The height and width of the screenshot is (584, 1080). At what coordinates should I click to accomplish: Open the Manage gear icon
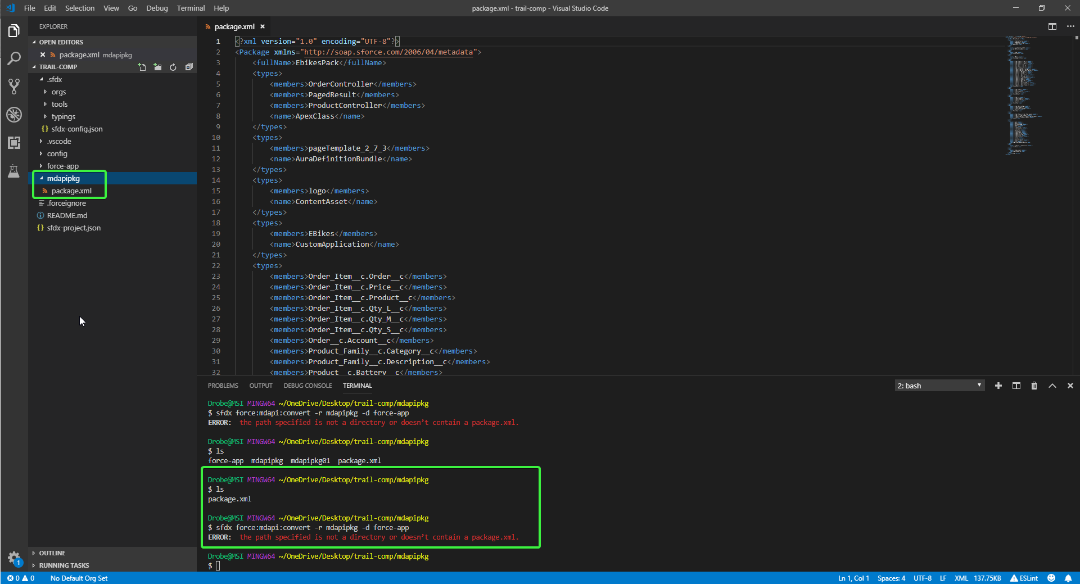14,558
